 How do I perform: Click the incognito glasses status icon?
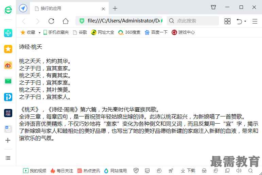204,171
